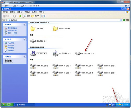Open the 工具(T) menu in Explorer

tap(34, 12)
